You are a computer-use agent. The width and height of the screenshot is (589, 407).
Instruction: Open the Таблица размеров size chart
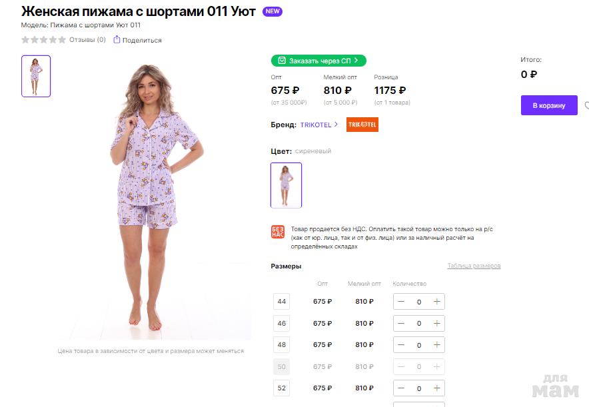click(x=474, y=266)
